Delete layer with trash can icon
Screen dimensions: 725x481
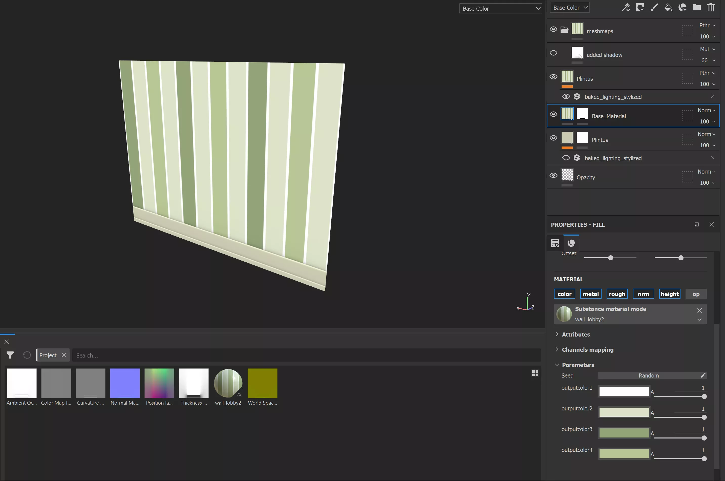click(x=711, y=7)
